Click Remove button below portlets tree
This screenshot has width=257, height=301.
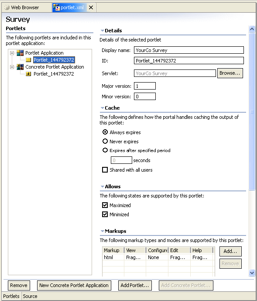coord(19,285)
